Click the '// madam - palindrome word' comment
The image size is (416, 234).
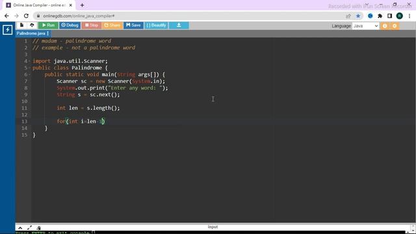click(x=72, y=41)
